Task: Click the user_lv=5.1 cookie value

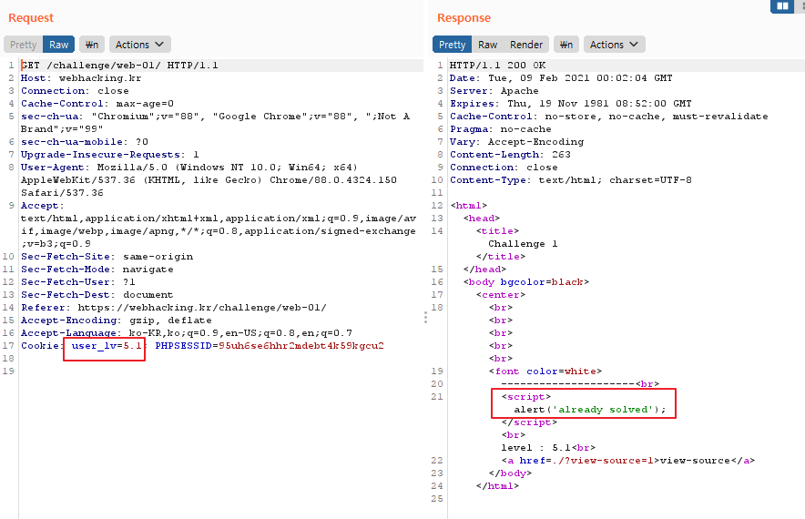Action: click(107, 346)
